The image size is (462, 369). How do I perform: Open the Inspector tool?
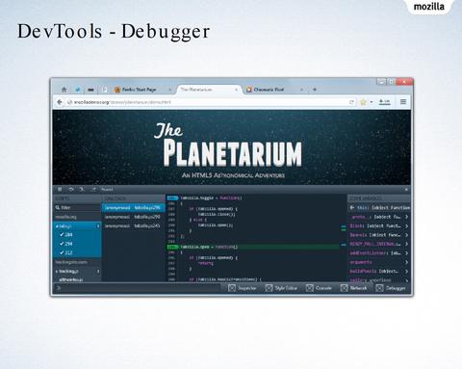pos(243,288)
